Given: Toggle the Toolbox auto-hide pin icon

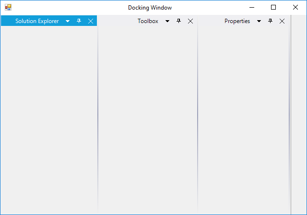Looking at the screenshot, I should [x=178, y=21].
